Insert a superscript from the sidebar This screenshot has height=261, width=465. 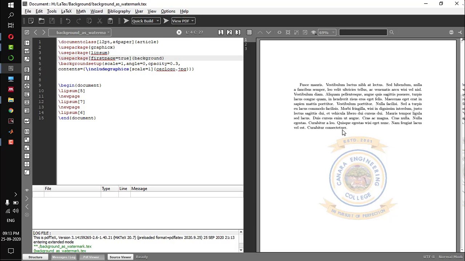[27, 148]
